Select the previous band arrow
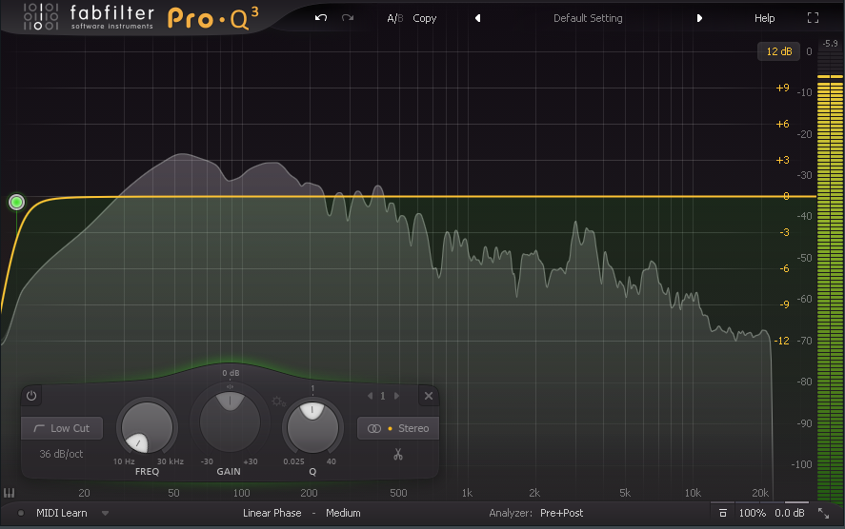 tap(370, 396)
